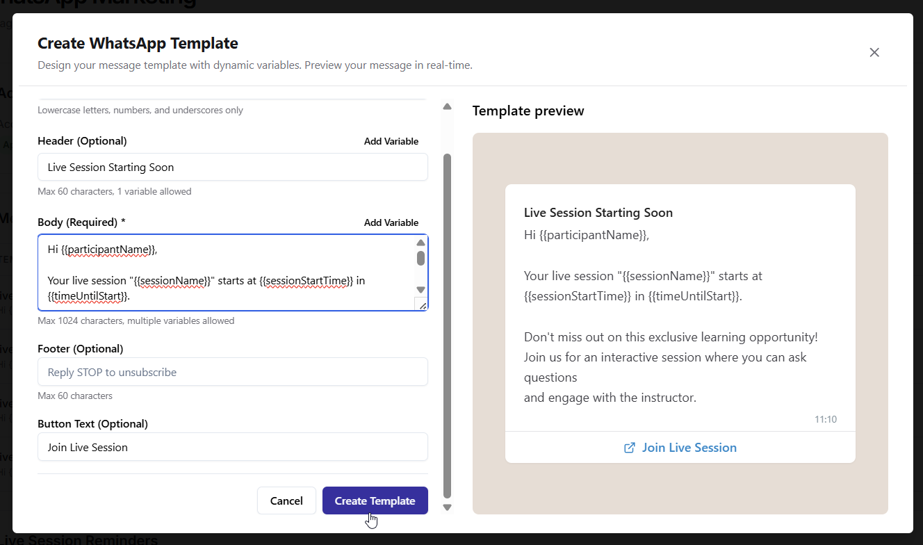Screen dimensions: 923x545
Task: Click the 11:10 timestamp in preview
Action: [x=825, y=419]
